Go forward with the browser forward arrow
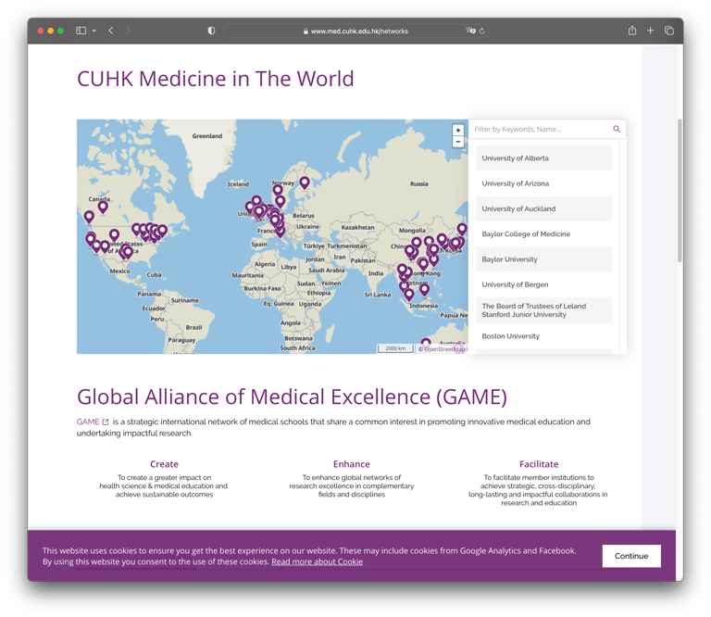The image size is (711, 617). coord(129,31)
